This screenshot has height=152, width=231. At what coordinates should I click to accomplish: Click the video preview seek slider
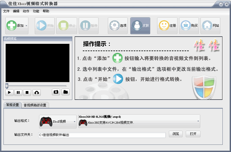[x=36, y=86]
